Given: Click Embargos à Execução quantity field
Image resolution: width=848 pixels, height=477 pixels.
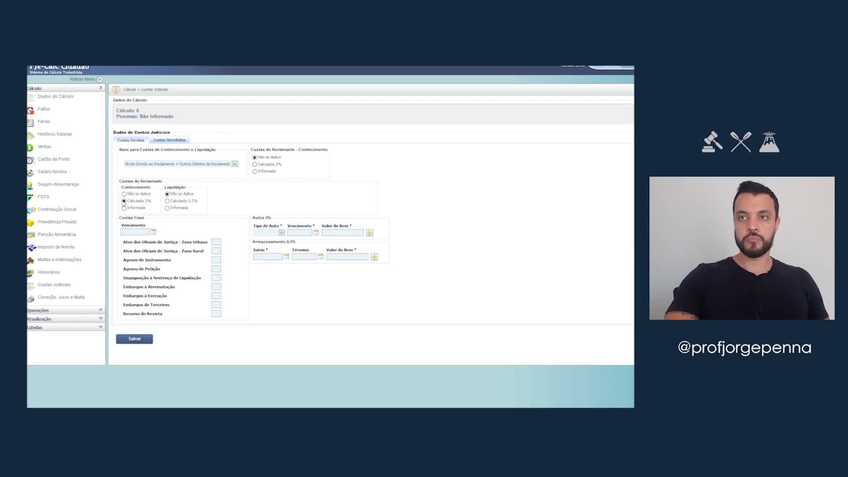Looking at the screenshot, I should click(x=216, y=296).
